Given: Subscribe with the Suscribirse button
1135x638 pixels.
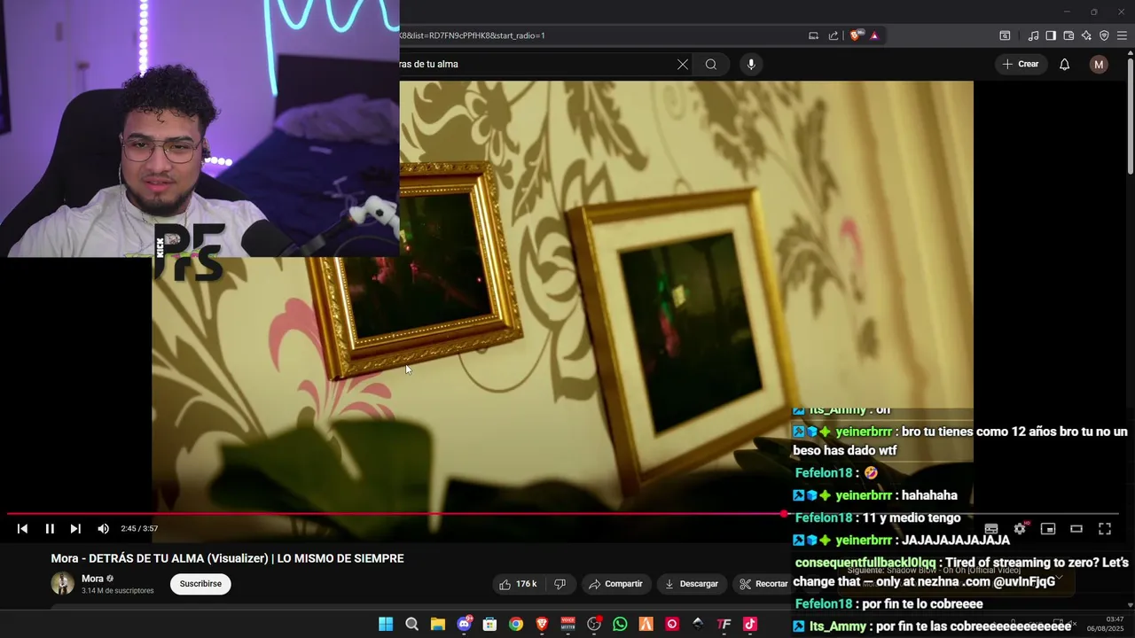Looking at the screenshot, I should pos(200,584).
